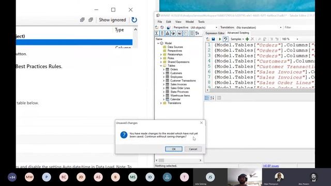Viewport: 331px width, 186px height.
Task: Open a script file in Advanced Scripting
Action: pyautogui.click(x=208, y=39)
